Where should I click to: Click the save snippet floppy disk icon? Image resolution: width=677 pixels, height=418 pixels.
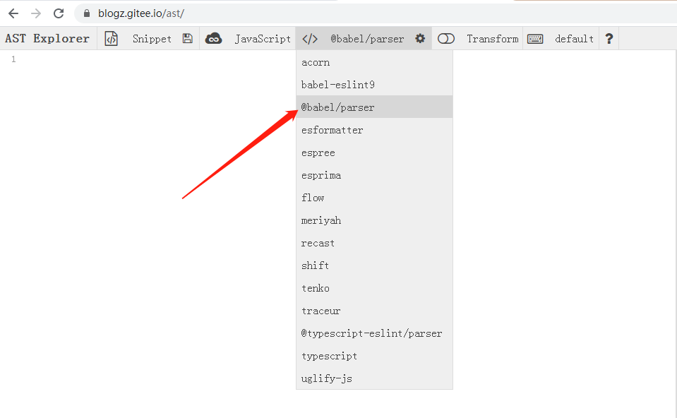point(187,39)
